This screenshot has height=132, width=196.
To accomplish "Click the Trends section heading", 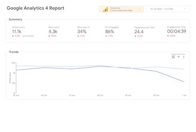I will [x=14, y=52].
